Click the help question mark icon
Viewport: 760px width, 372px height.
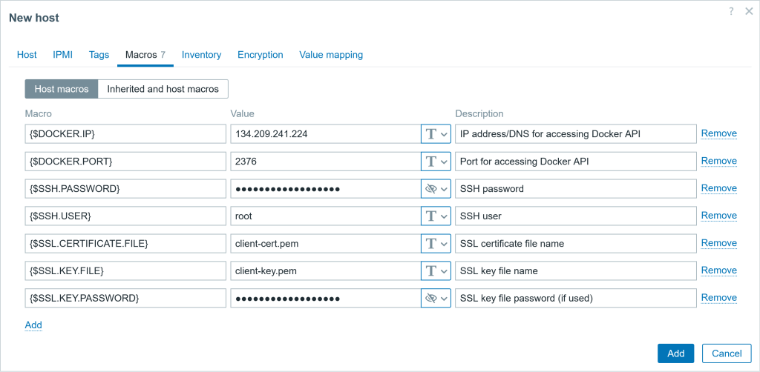point(731,12)
